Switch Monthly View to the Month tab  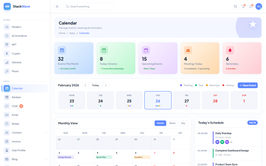pos(160,123)
